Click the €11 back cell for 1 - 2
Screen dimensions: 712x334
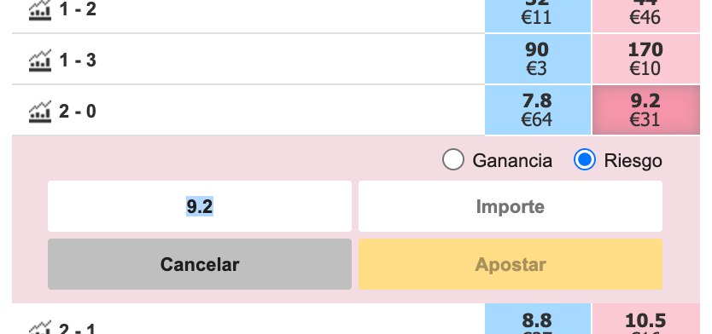[x=537, y=16]
